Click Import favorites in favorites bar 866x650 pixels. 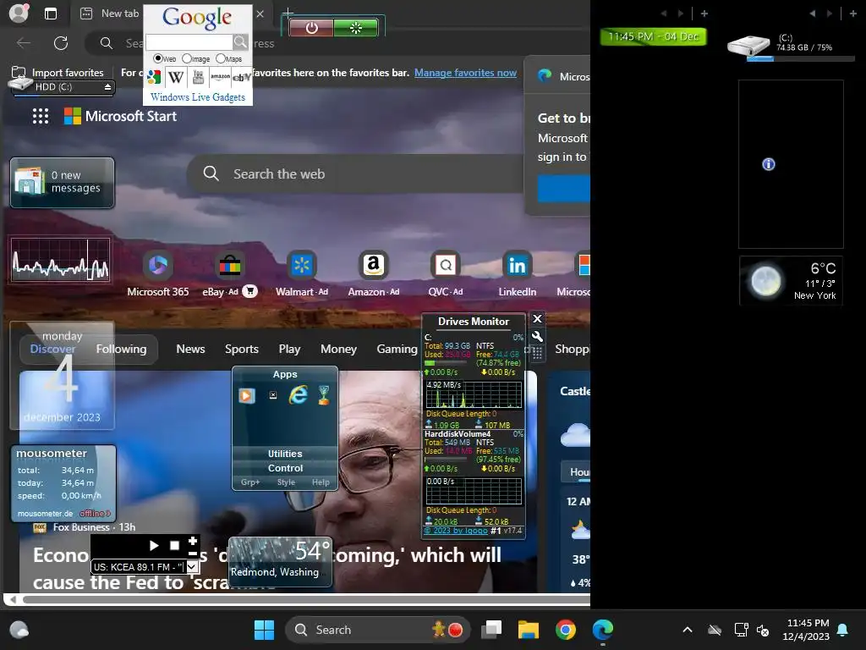click(58, 73)
